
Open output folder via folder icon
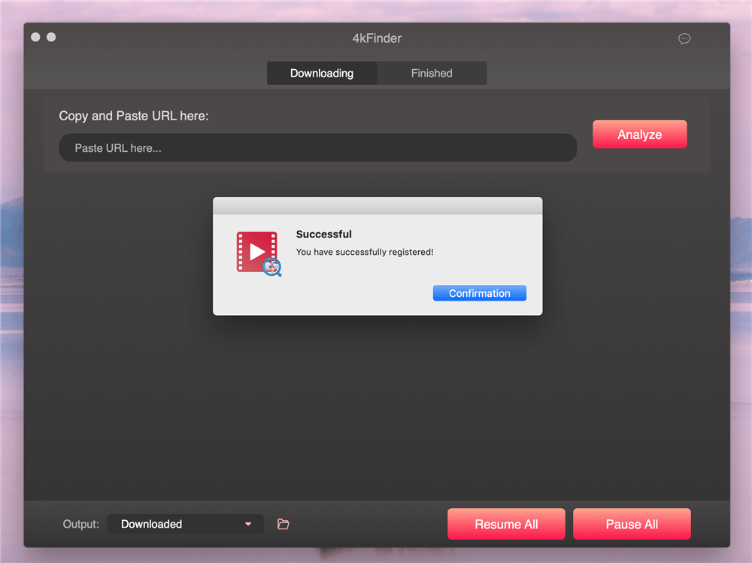pyautogui.click(x=284, y=524)
